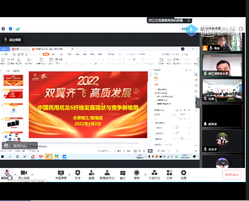Viewport: 249px width, 201px height.
Task: Open the WPS 文件 menu
Action: [6, 54]
